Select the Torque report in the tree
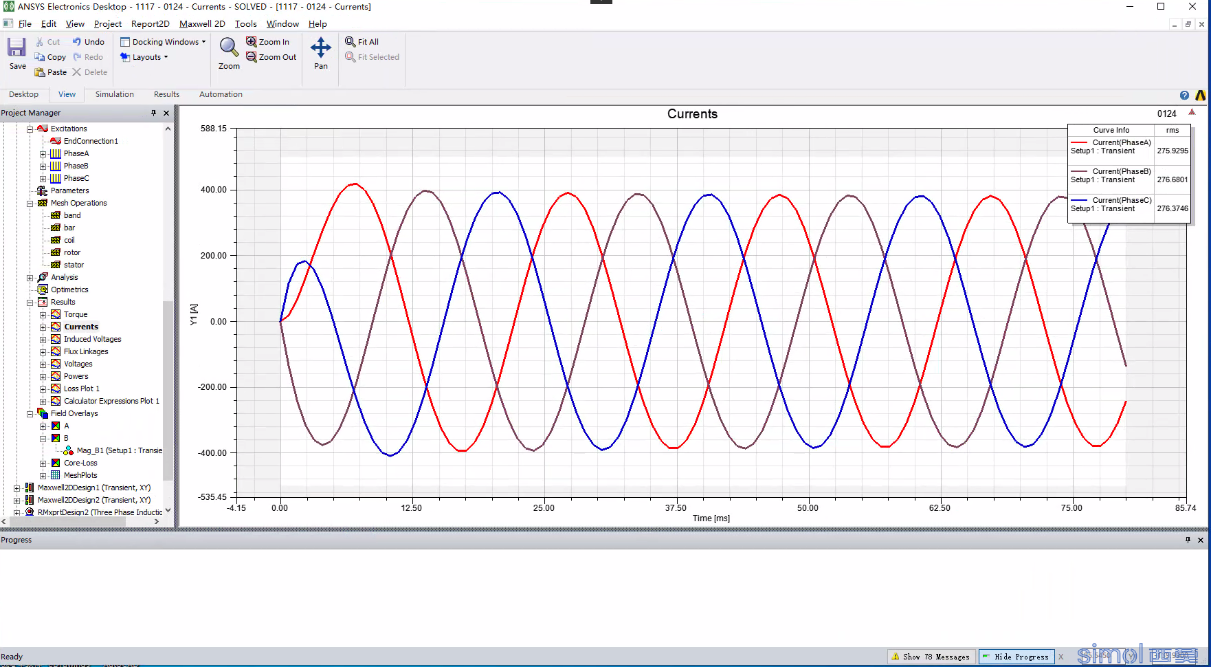The height and width of the screenshot is (667, 1211). pyautogui.click(x=76, y=314)
